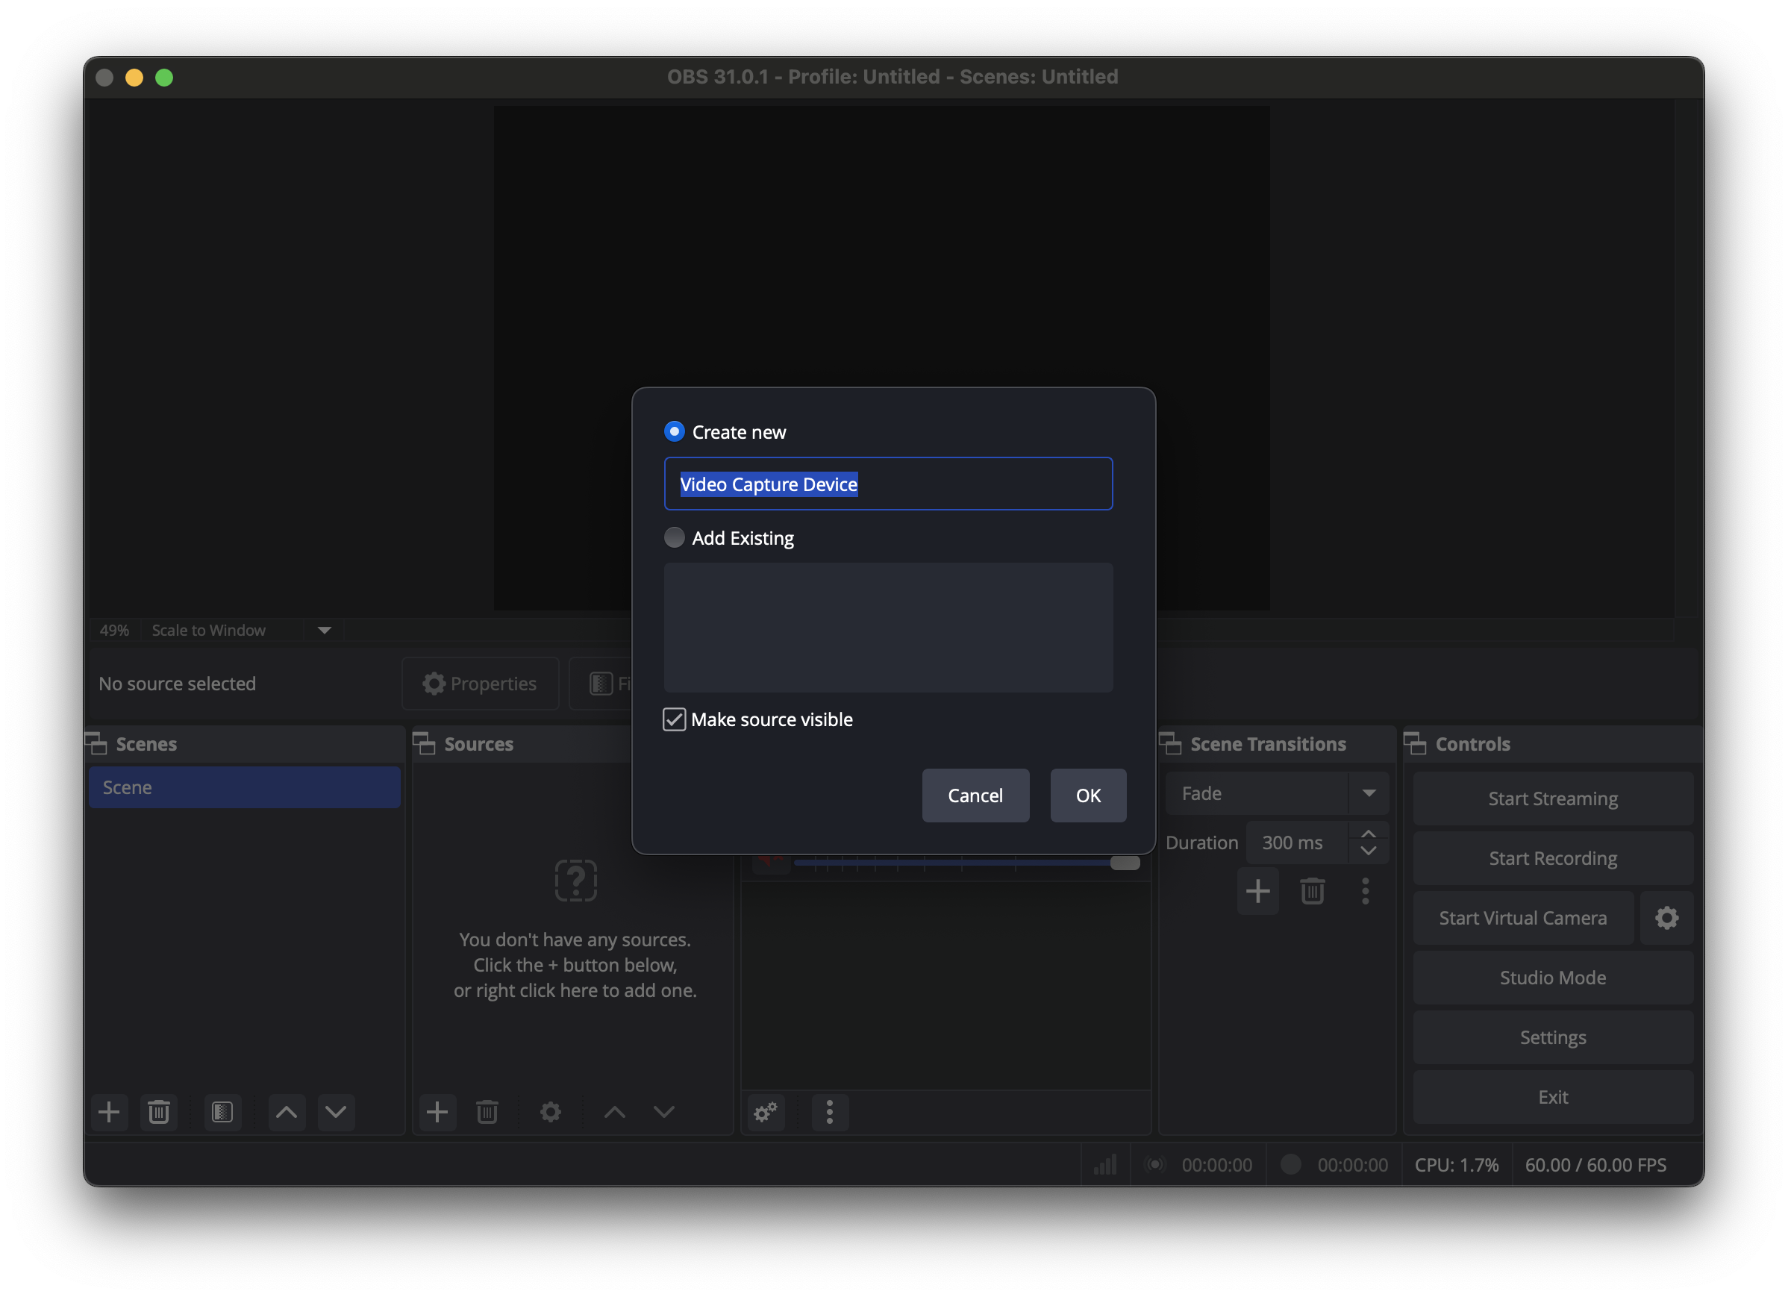Click the source name input field

coord(889,484)
